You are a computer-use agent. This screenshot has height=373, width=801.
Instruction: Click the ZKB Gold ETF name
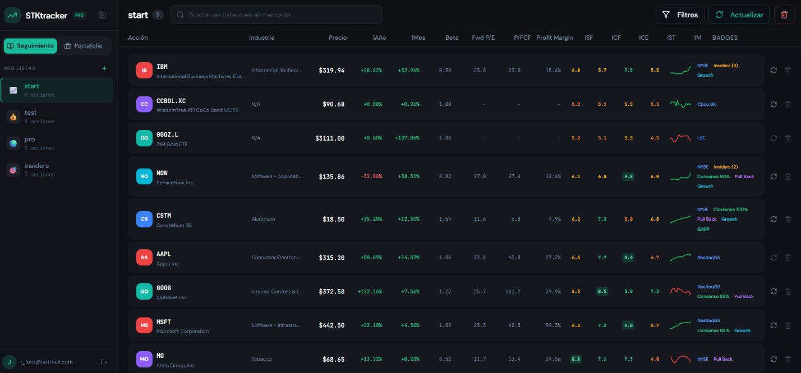point(173,144)
